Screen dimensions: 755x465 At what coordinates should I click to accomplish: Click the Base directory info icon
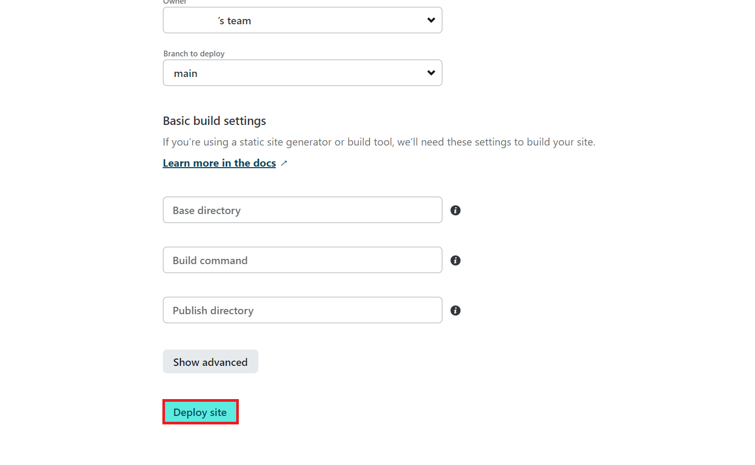click(456, 210)
